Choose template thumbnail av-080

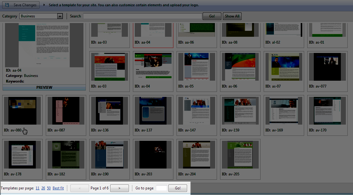pos(22,111)
